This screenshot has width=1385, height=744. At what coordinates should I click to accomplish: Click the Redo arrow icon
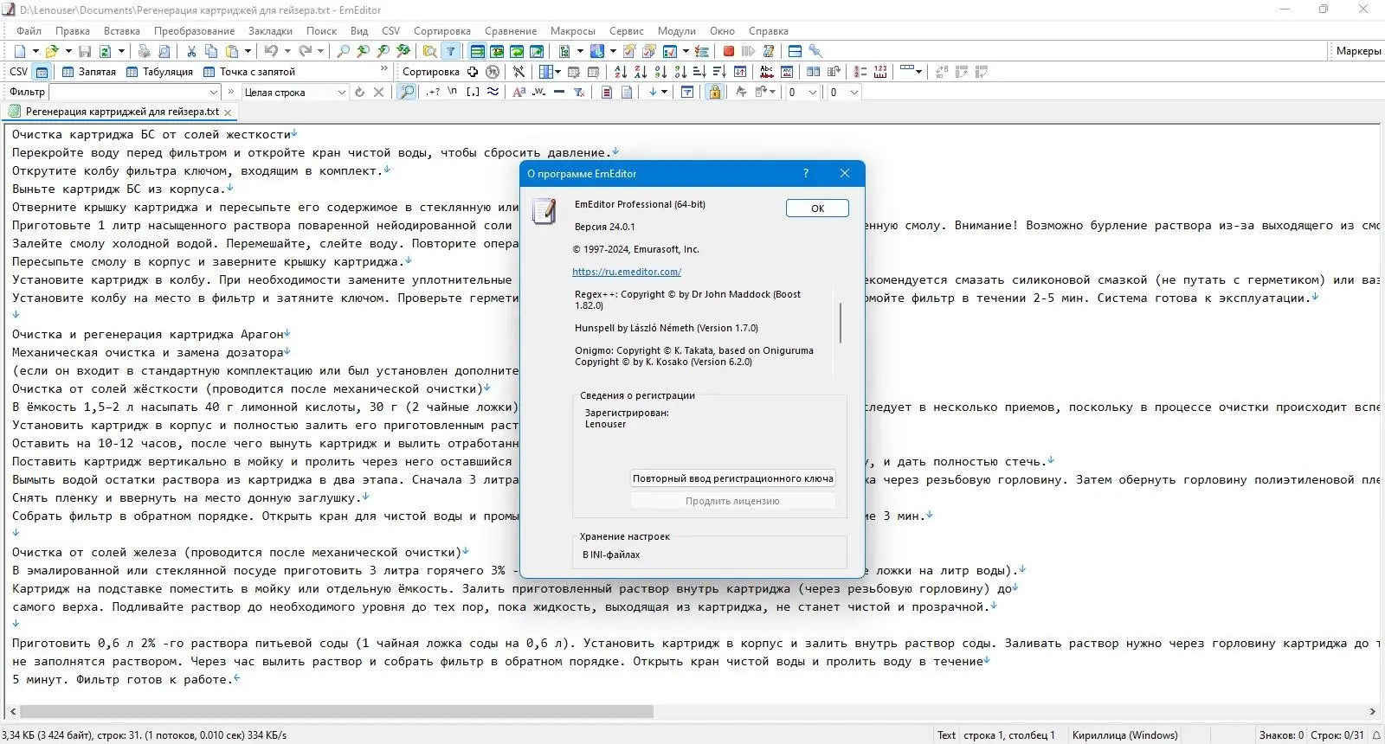coord(305,51)
